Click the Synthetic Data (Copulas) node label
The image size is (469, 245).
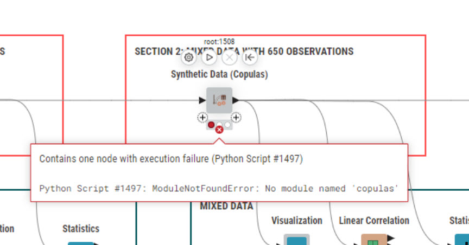[219, 74]
